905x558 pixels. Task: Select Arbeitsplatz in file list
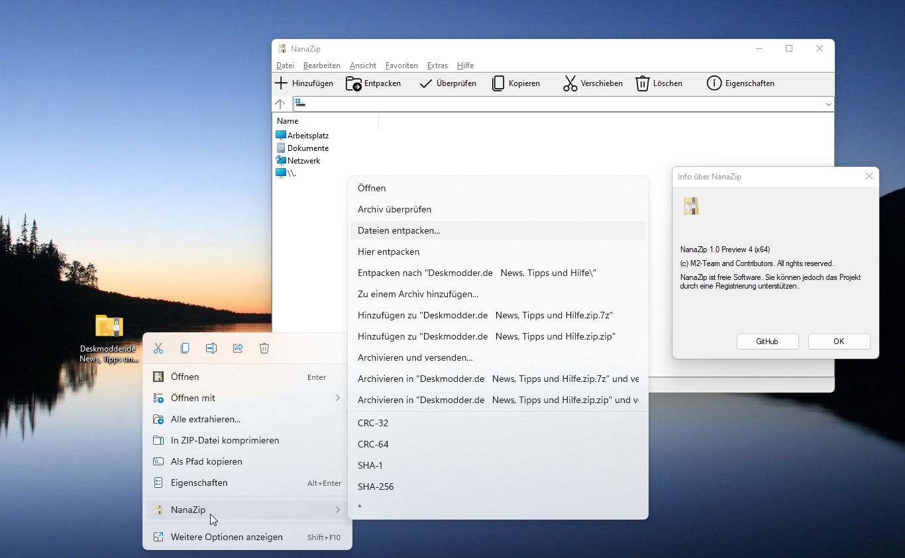303,136
